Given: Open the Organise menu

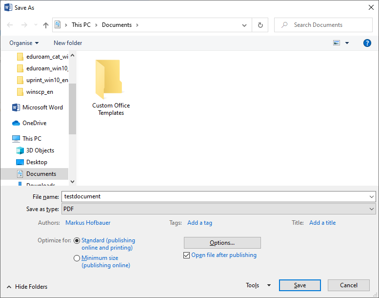Looking at the screenshot, I should pos(24,43).
